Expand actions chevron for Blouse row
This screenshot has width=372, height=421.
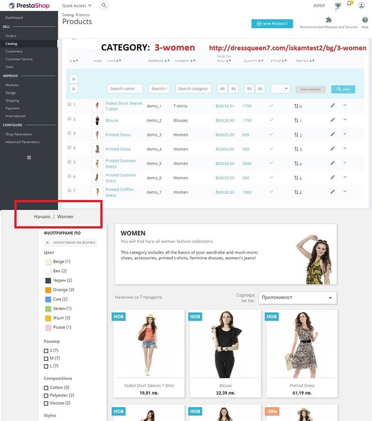pyautogui.click(x=345, y=120)
